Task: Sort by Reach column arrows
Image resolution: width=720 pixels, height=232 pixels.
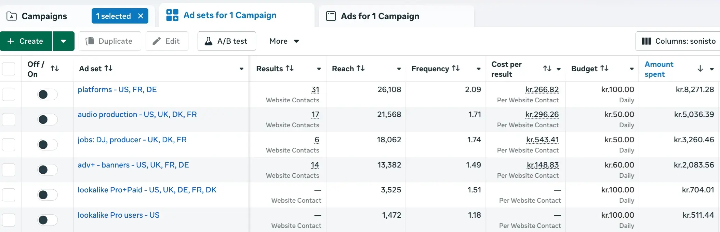Action: tap(361, 68)
